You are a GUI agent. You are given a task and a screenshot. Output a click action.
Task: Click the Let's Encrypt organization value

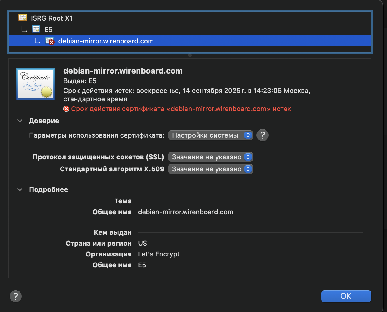[x=159, y=254]
